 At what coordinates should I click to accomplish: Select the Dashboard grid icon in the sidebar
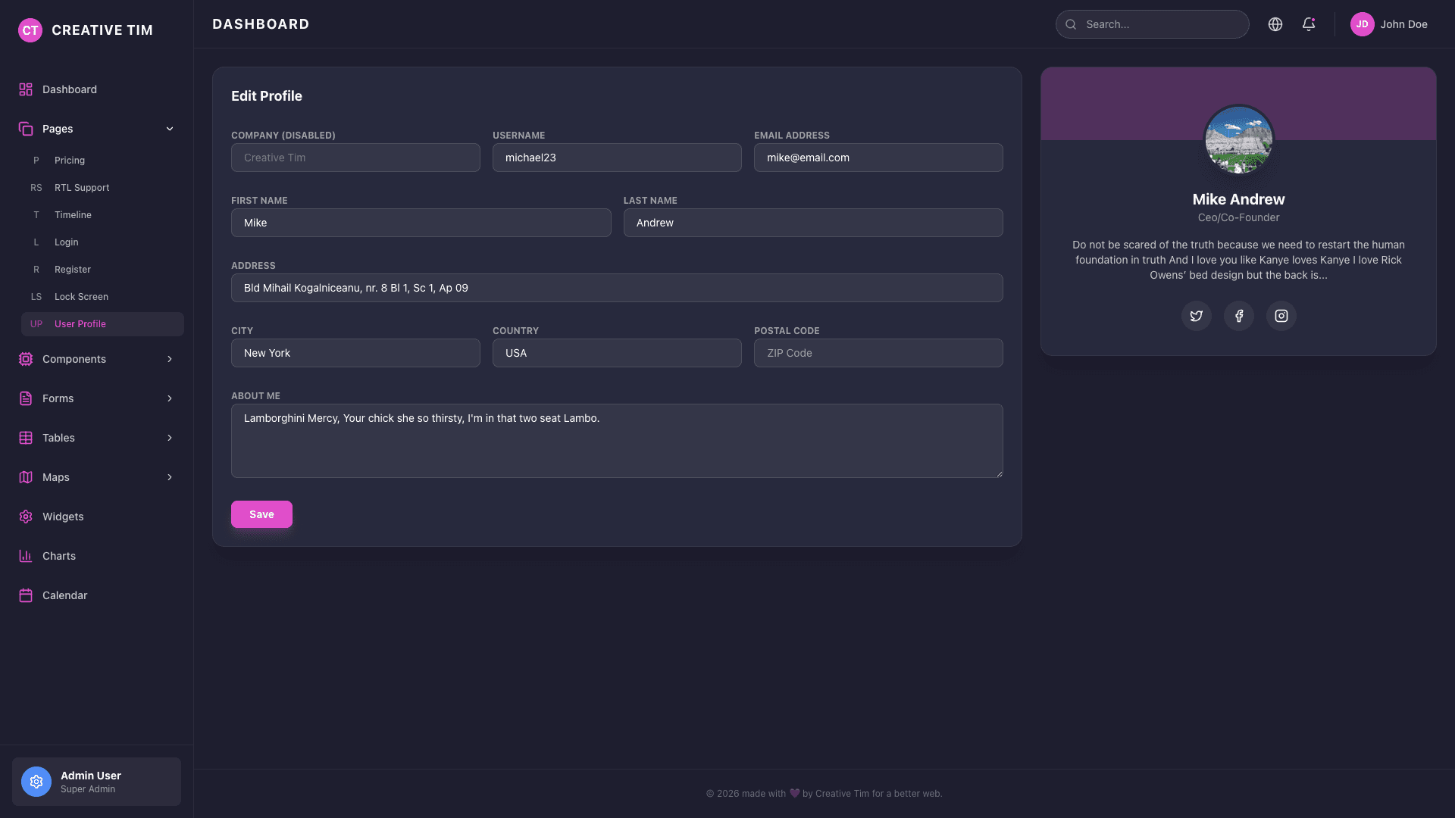pyautogui.click(x=25, y=89)
